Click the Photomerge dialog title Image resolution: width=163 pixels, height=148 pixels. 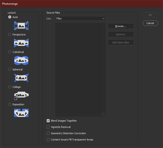pos(10,4)
